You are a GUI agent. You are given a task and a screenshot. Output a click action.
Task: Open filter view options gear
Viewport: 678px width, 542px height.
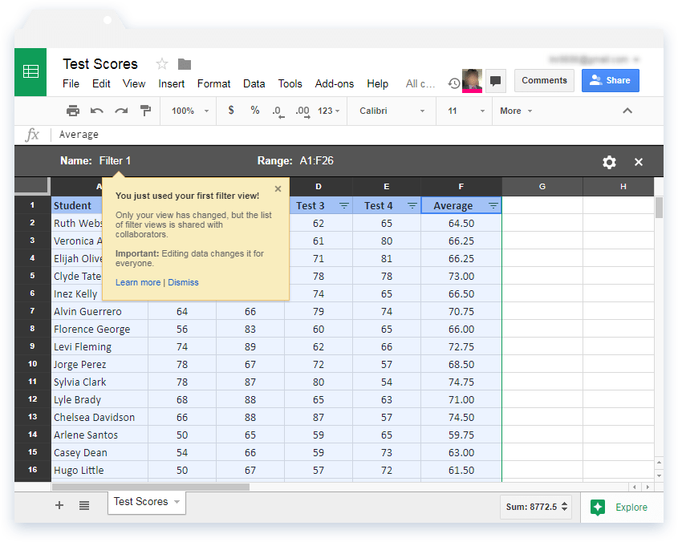(x=609, y=162)
